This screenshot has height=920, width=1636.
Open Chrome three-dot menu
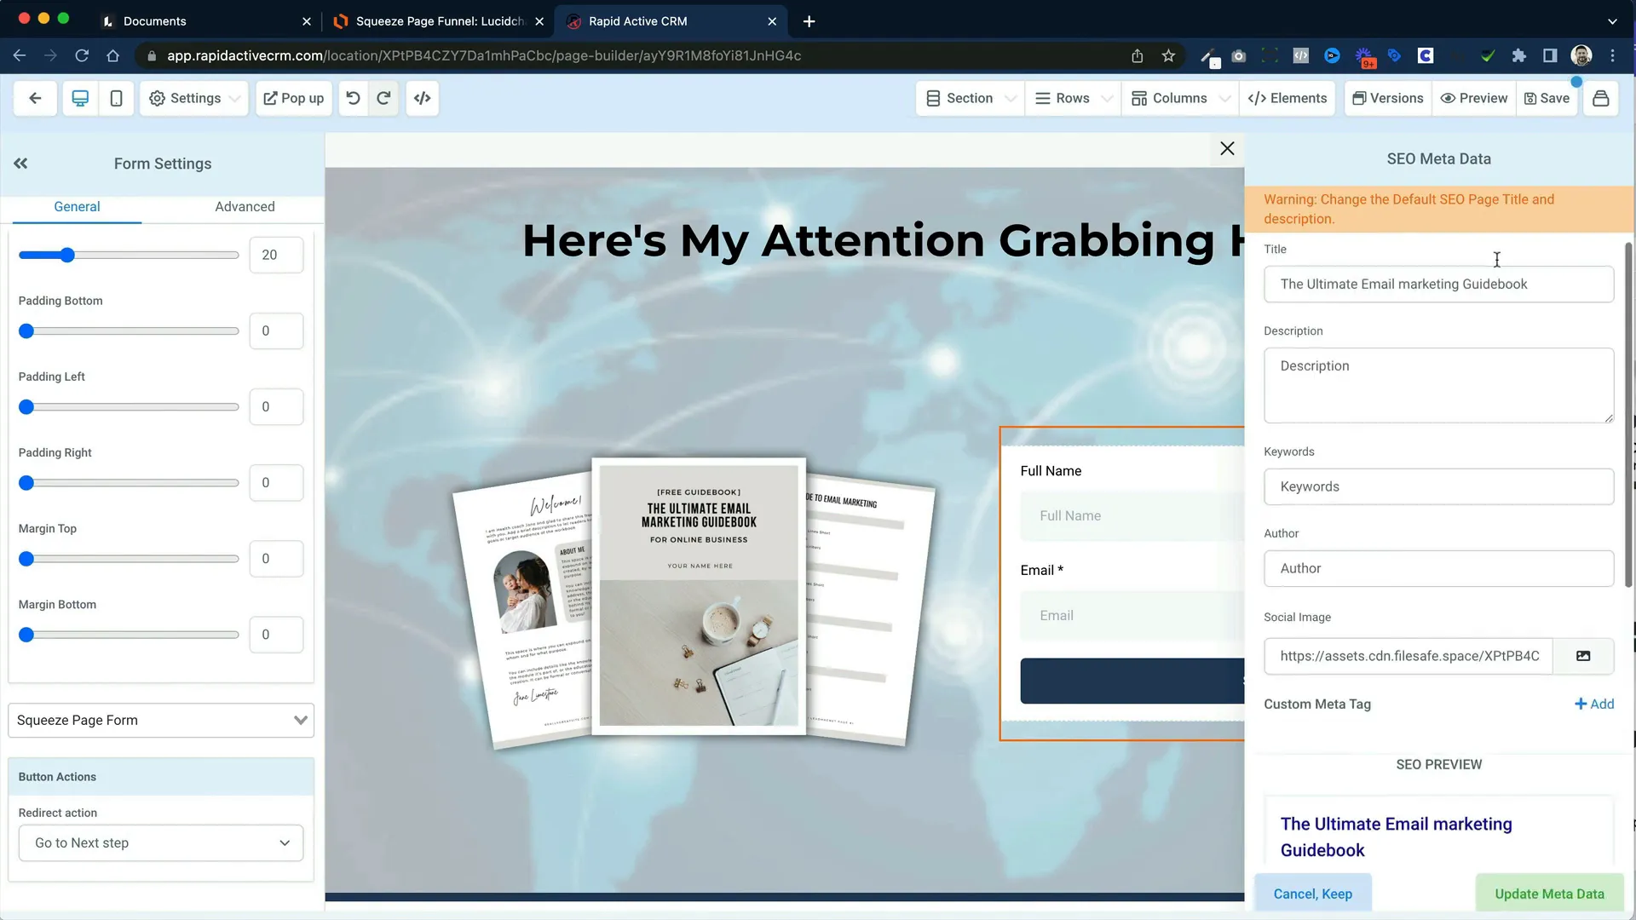1612,55
